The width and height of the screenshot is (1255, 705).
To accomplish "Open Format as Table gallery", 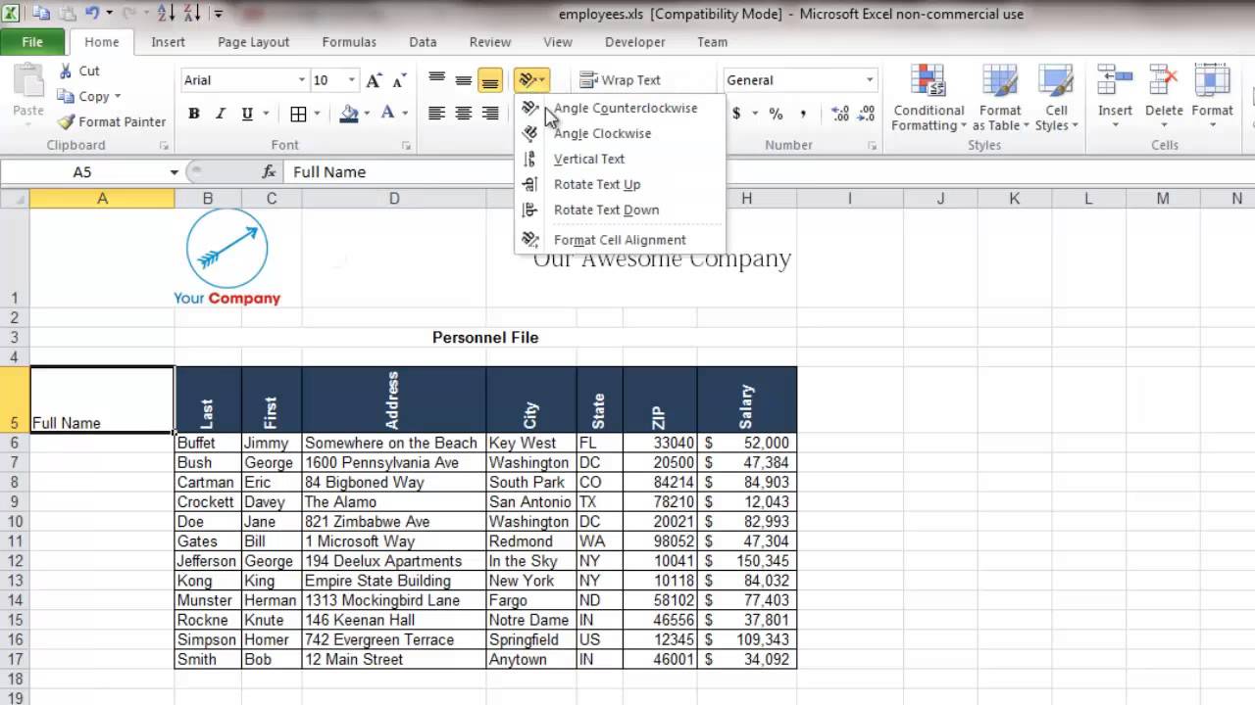I will (1000, 98).
